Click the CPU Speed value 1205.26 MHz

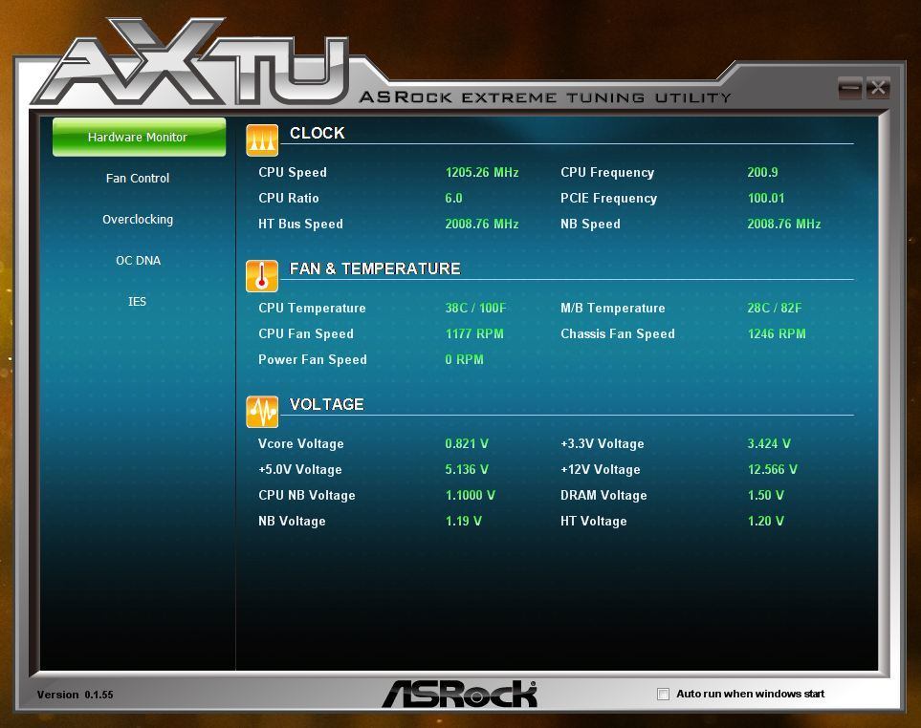point(482,173)
